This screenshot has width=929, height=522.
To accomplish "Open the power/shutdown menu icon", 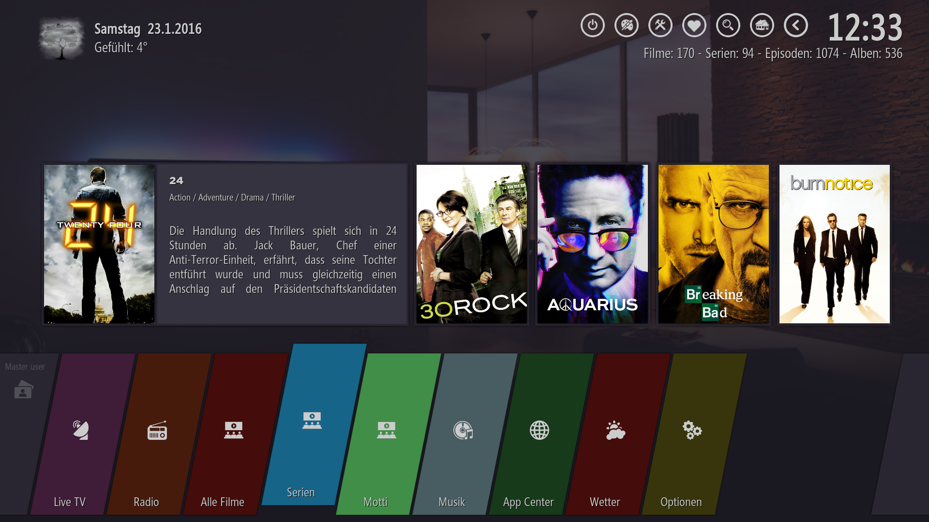I will pyautogui.click(x=593, y=25).
